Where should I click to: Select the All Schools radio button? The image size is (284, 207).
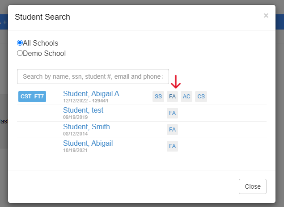(20, 43)
